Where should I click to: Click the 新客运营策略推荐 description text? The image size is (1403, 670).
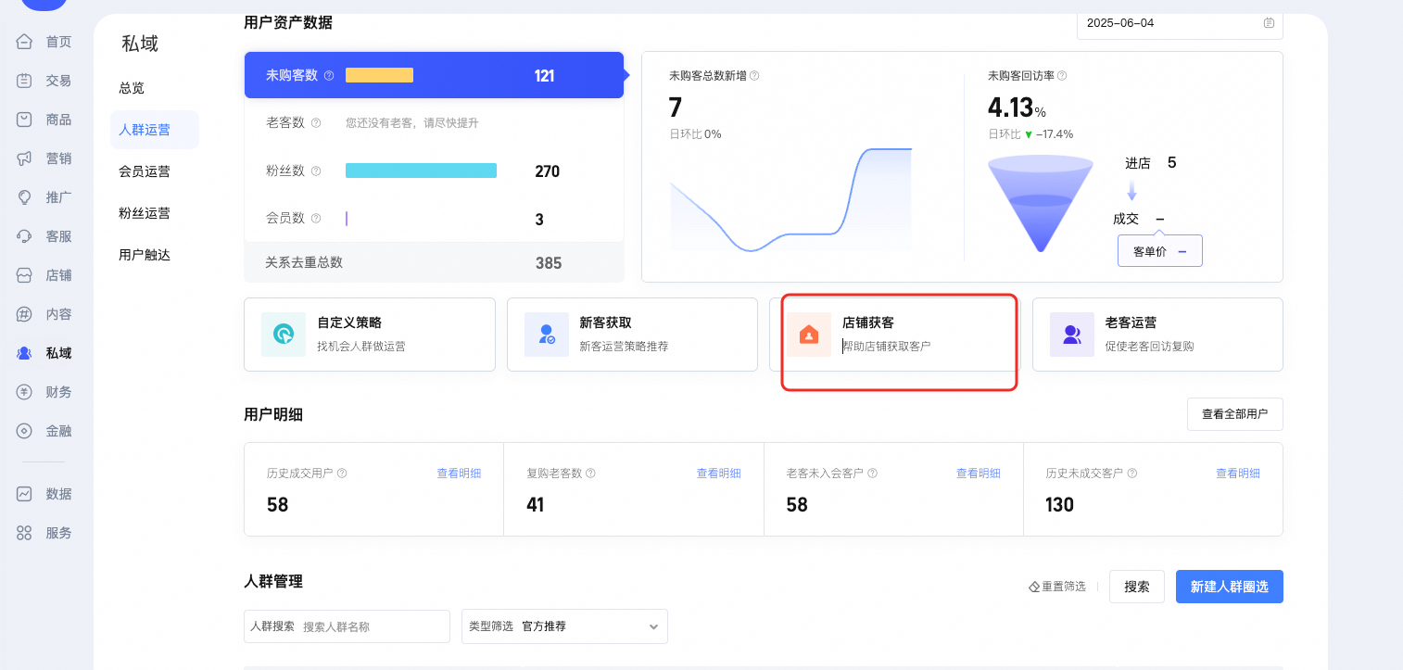point(624,347)
